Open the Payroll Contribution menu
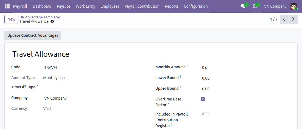This screenshot has height=129, width=302. 142,6
